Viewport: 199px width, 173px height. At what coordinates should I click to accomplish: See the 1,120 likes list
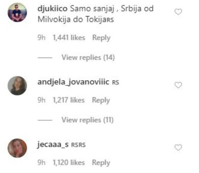pyautogui.click(x=69, y=163)
